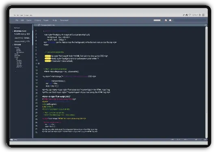
Task: Collapse the second sidebar section below the working files
Action: click(x=13, y=45)
